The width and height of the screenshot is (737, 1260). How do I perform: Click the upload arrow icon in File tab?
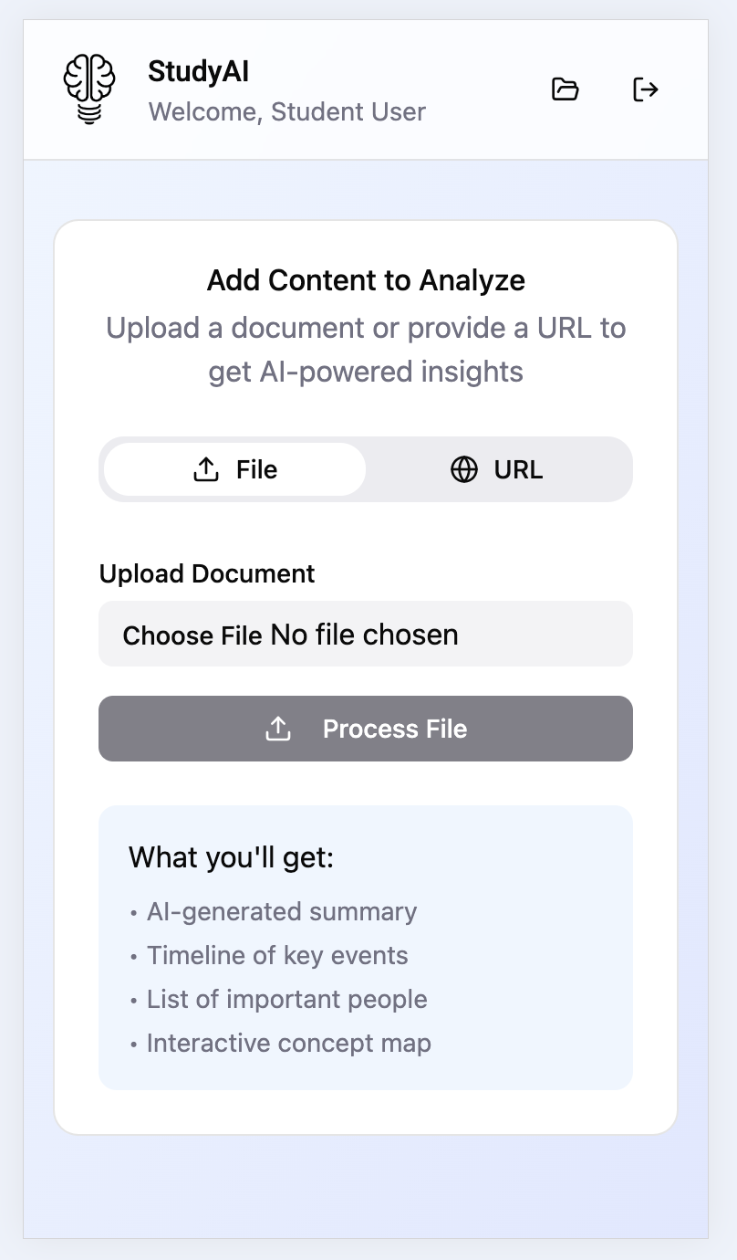click(207, 469)
